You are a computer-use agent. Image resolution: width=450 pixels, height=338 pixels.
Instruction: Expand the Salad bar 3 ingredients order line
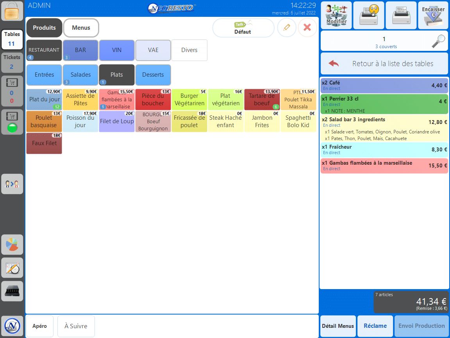[x=384, y=122]
